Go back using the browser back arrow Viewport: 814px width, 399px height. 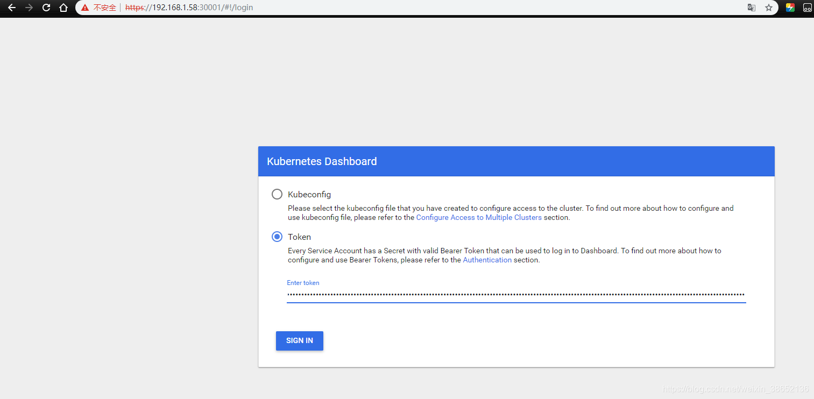point(12,8)
